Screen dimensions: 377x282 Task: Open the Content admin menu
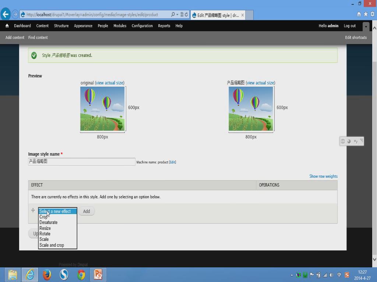point(42,26)
